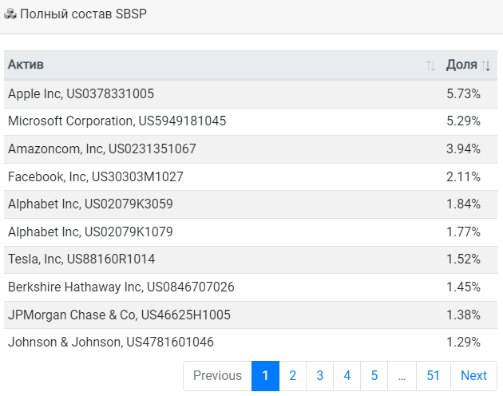Screen dimensions: 503x396
Task: Go to the Next page
Action: [x=473, y=376]
